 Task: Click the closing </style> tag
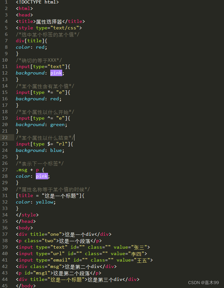pyautogui.click(x=27, y=215)
